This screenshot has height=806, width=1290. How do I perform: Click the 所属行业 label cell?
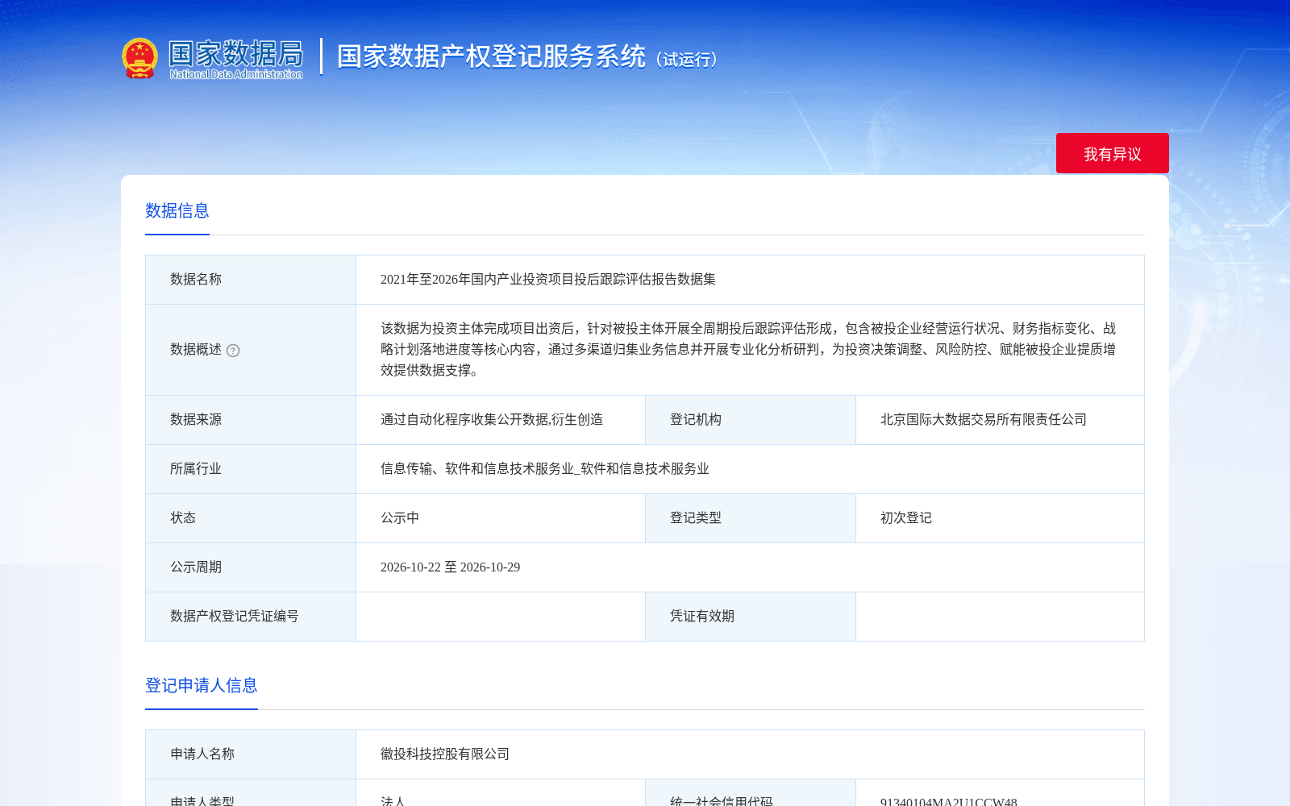[251, 469]
